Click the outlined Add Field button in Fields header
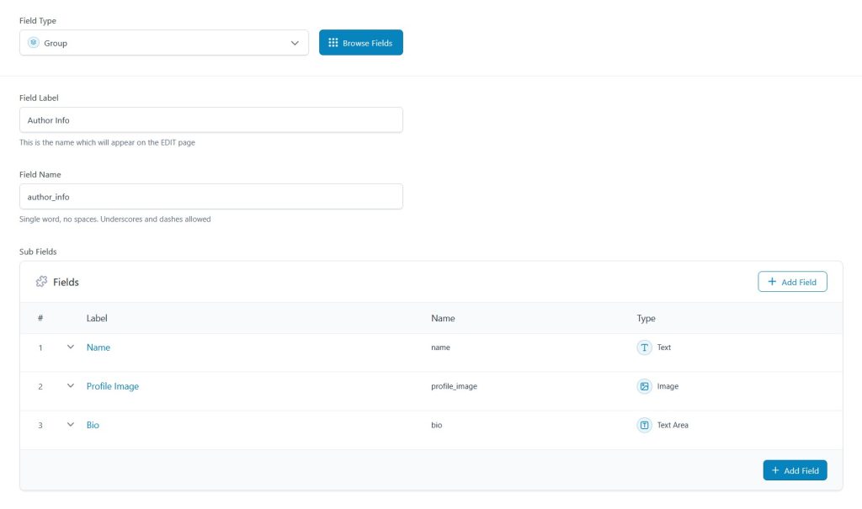 click(x=792, y=282)
